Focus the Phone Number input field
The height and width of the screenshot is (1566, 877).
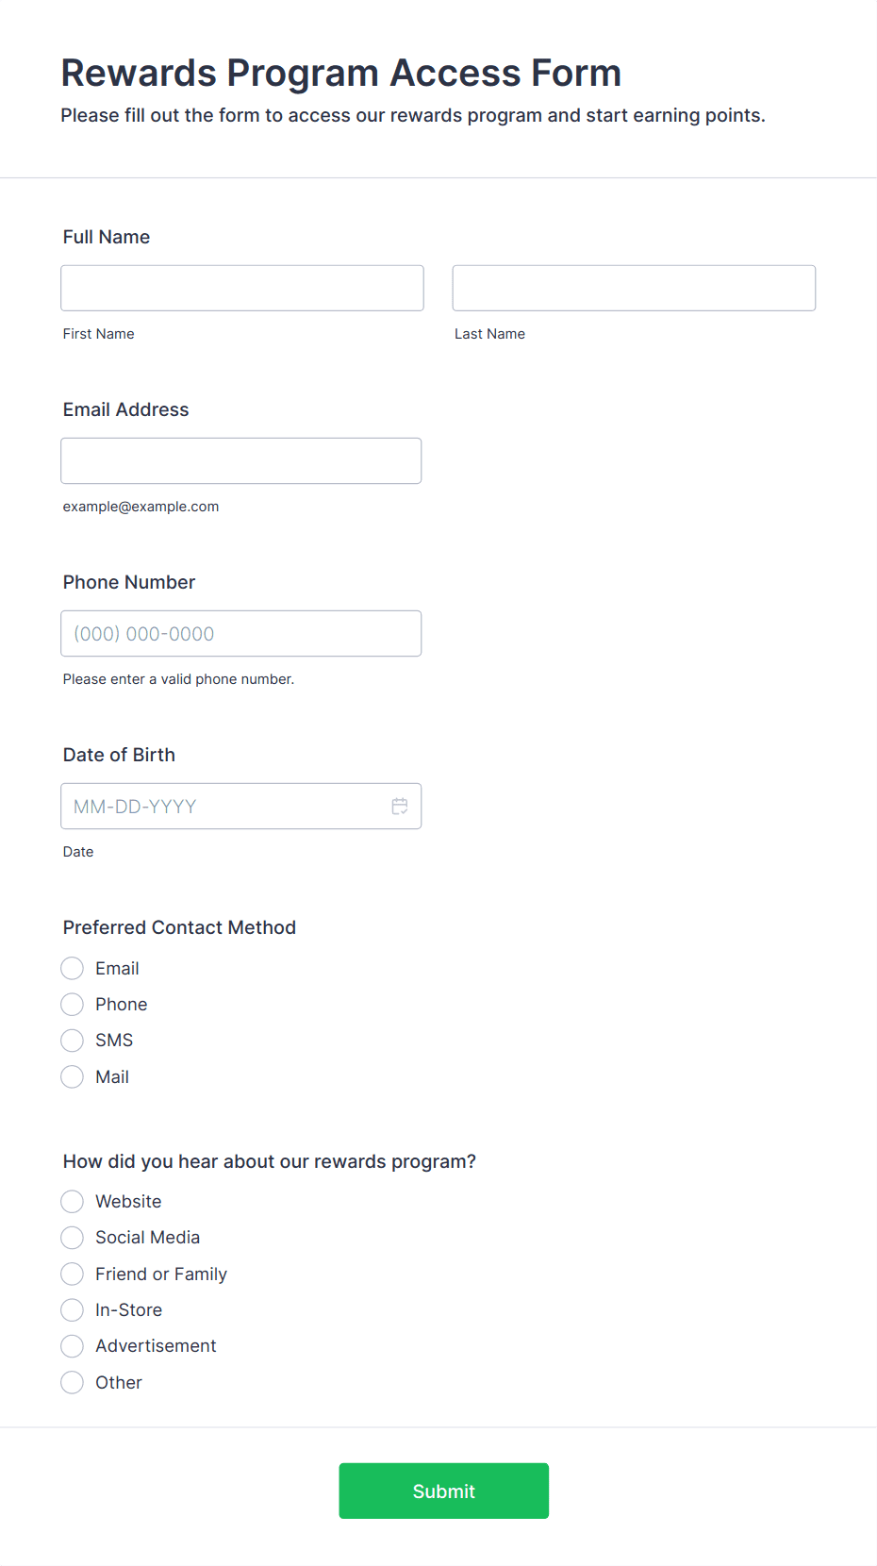pos(241,633)
